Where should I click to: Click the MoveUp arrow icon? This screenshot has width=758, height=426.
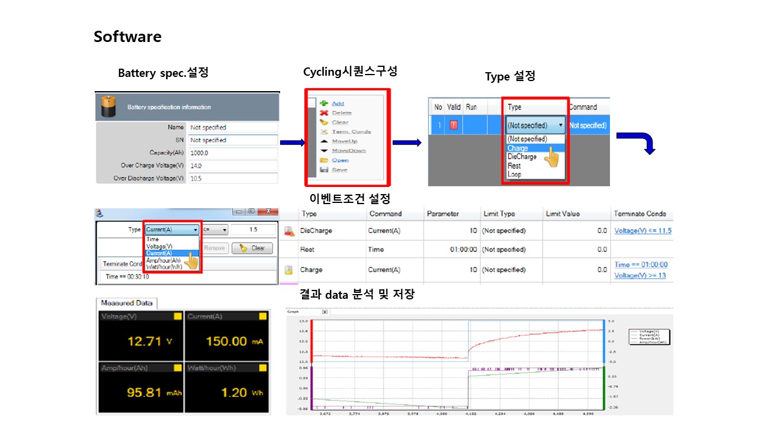tap(323, 141)
